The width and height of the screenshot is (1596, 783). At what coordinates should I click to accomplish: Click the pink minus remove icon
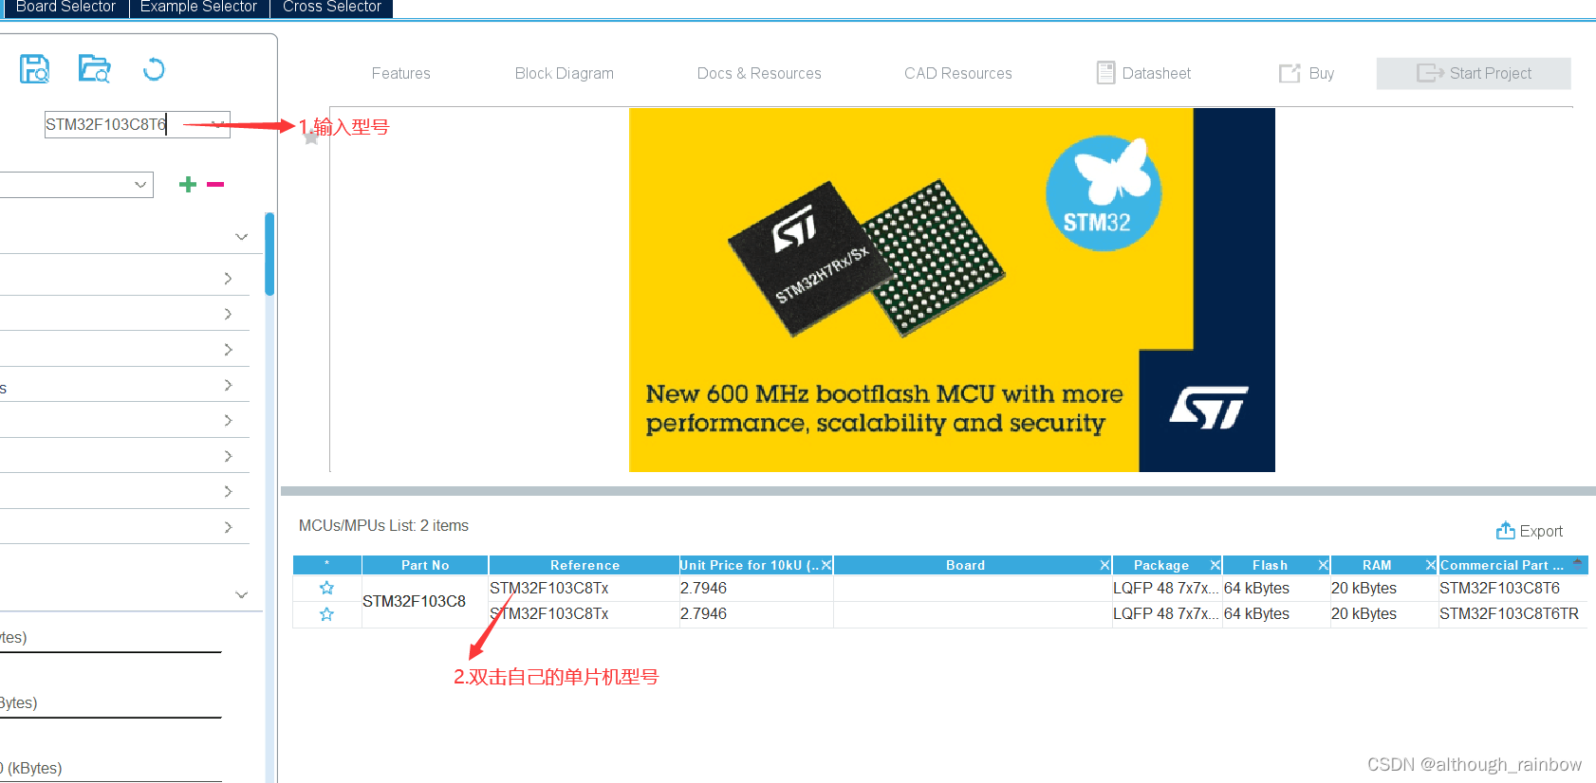coord(215,184)
